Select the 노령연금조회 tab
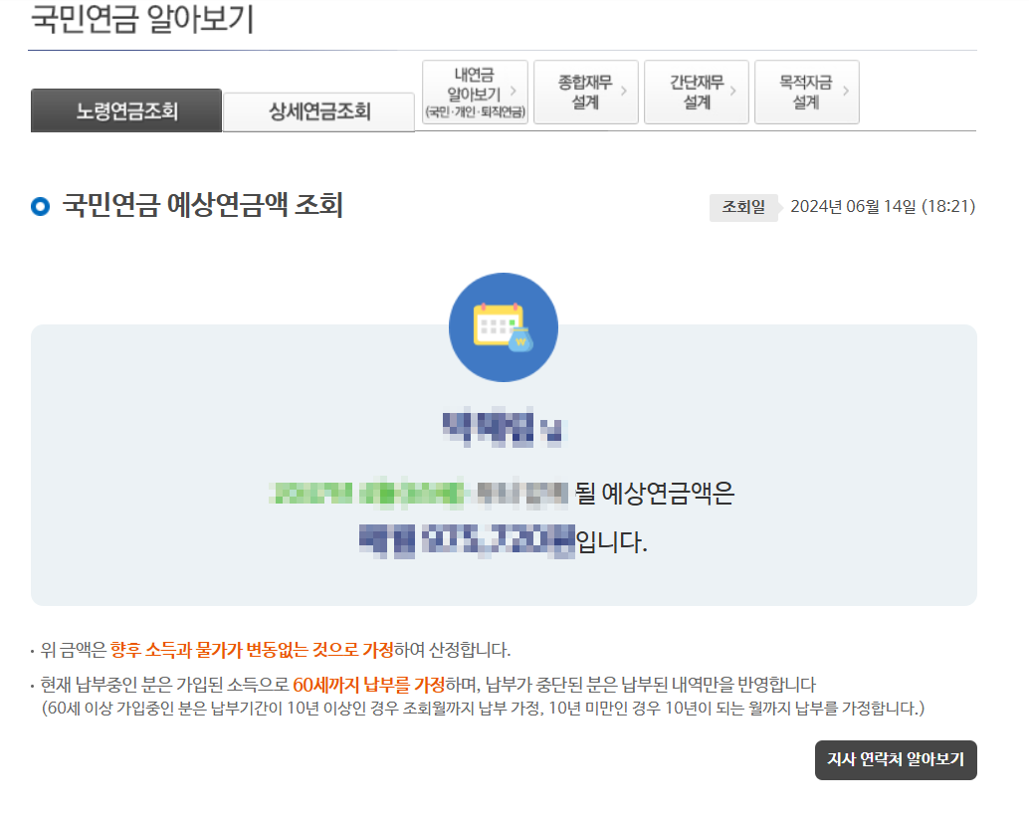 (x=126, y=110)
